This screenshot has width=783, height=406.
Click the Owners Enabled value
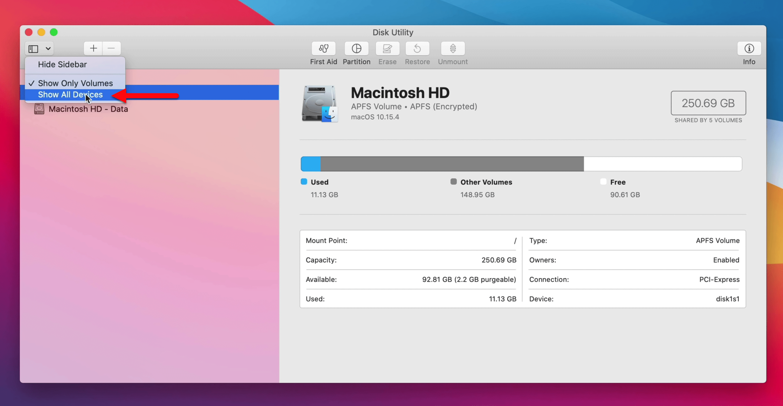tap(726, 260)
